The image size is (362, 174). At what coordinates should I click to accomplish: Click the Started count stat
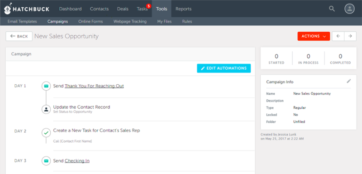[x=276, y=59]
